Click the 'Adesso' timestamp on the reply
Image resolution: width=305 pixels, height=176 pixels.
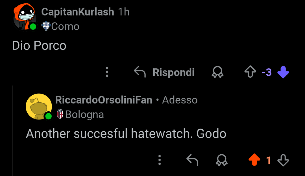pyautogui.click(x=180, y=100)
